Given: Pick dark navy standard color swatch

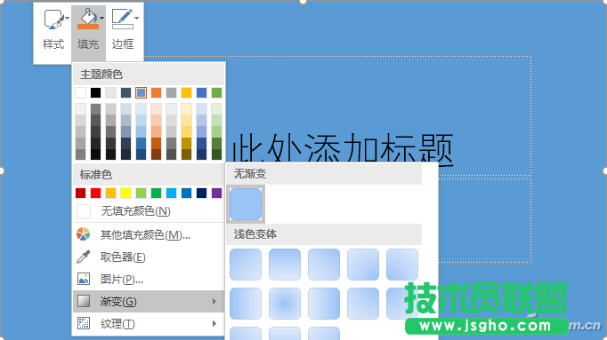Looking at the screenshot, I should 201,193.
